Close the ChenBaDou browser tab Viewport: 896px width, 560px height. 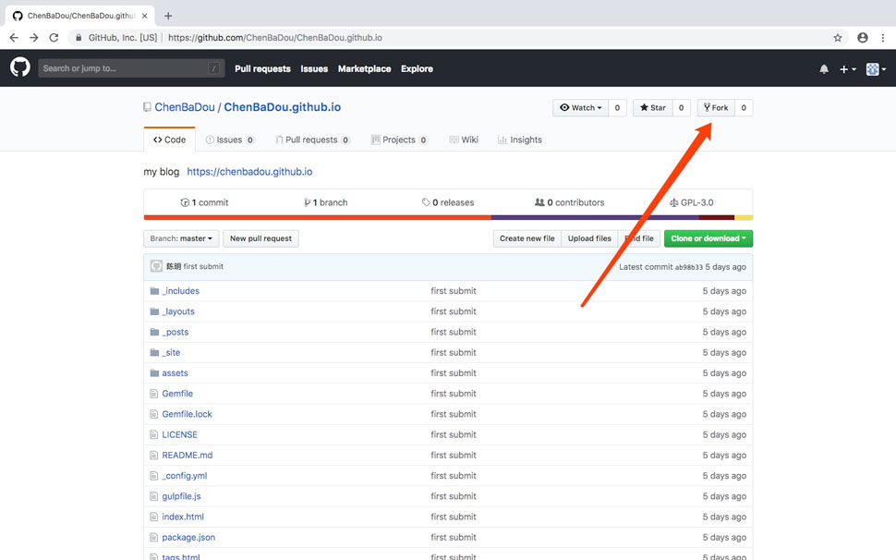click(x=145, y=16)
